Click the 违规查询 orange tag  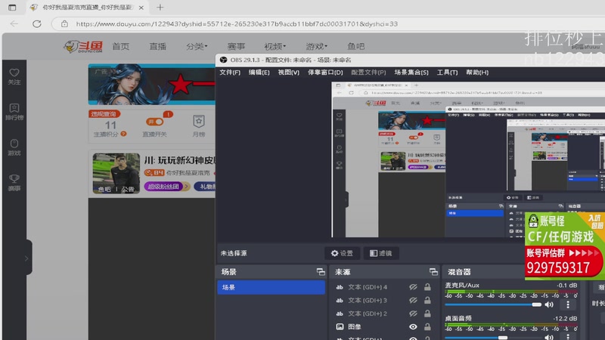(104, 114)
